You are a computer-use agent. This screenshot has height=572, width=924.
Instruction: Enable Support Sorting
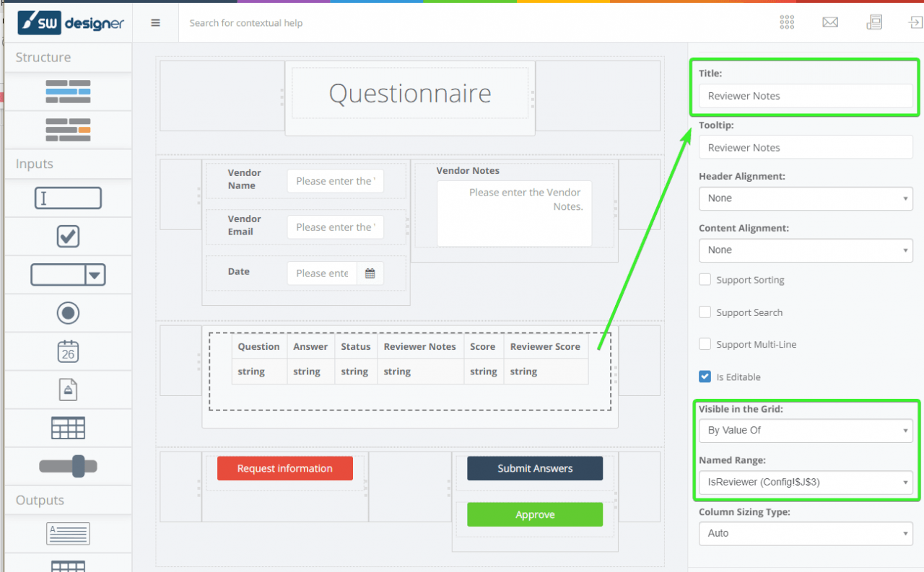705,279
